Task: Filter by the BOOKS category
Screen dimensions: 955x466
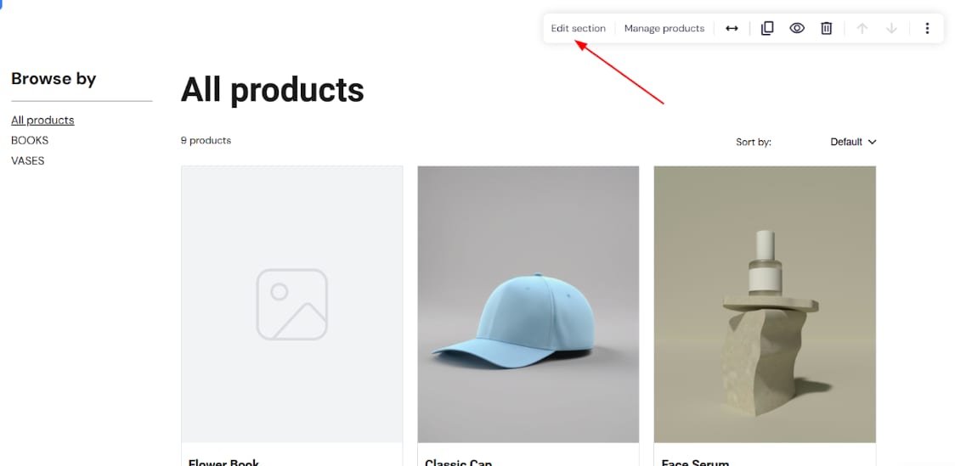Action: pos(30,140)
